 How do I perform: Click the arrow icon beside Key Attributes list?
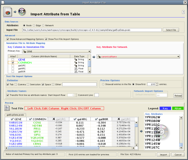tap(141, 131)
